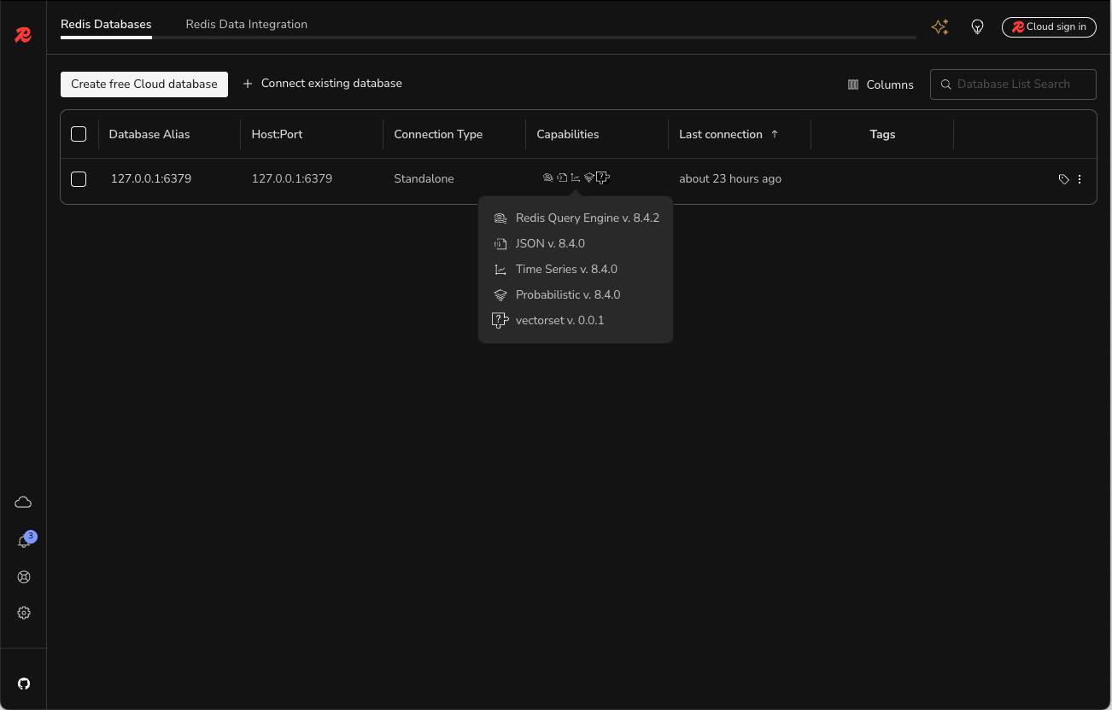Click the tag icon on the database row

(1063, 179)
